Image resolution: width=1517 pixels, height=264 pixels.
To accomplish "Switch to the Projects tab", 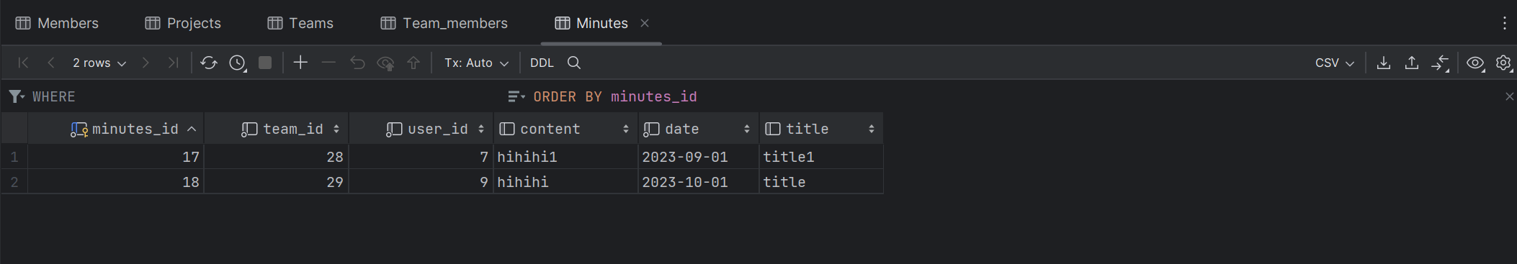I will click(183, 23).
